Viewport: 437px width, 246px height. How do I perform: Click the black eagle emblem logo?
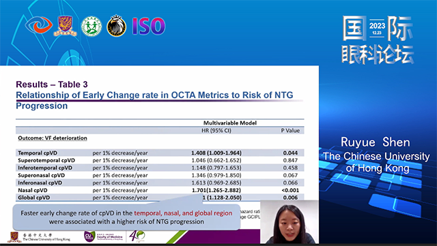tap(117, 26)
